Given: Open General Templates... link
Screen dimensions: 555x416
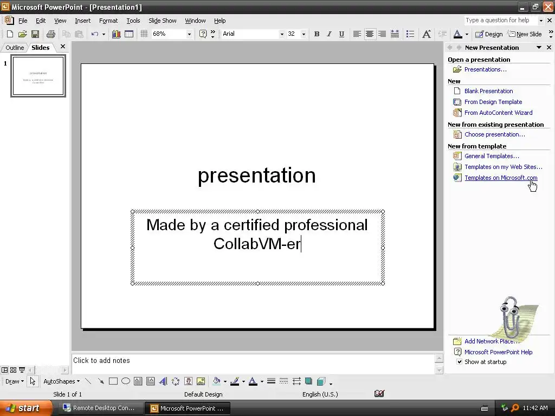Looking at the screenshot, I should (x=492, y=156).
